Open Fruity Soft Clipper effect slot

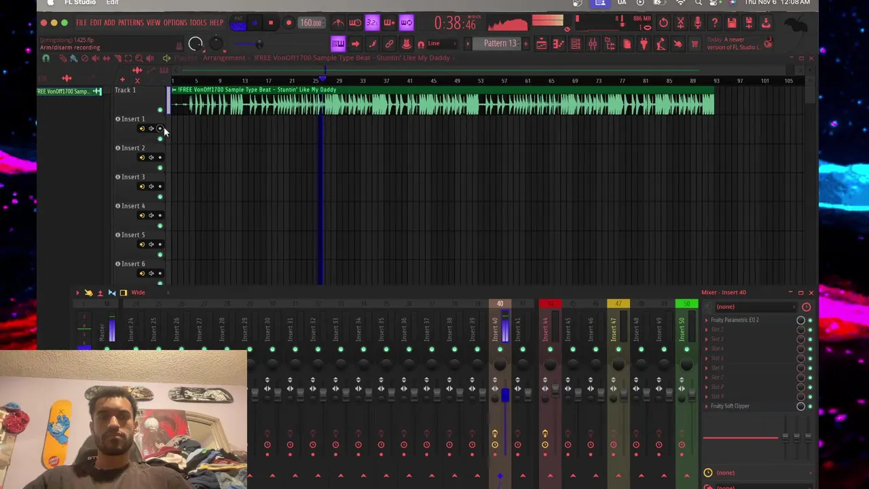730,406
